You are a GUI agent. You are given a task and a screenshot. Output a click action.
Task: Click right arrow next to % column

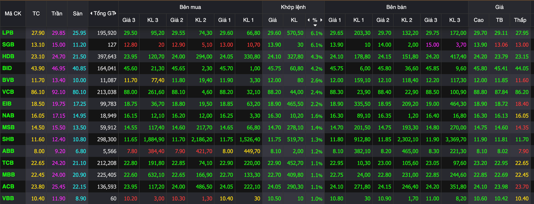(x=321, y=20)
